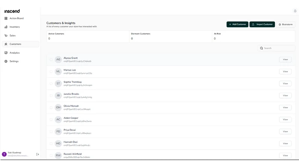Click the At Risk stat card
The height and width of the screenshot is (168, 299).
254,36
